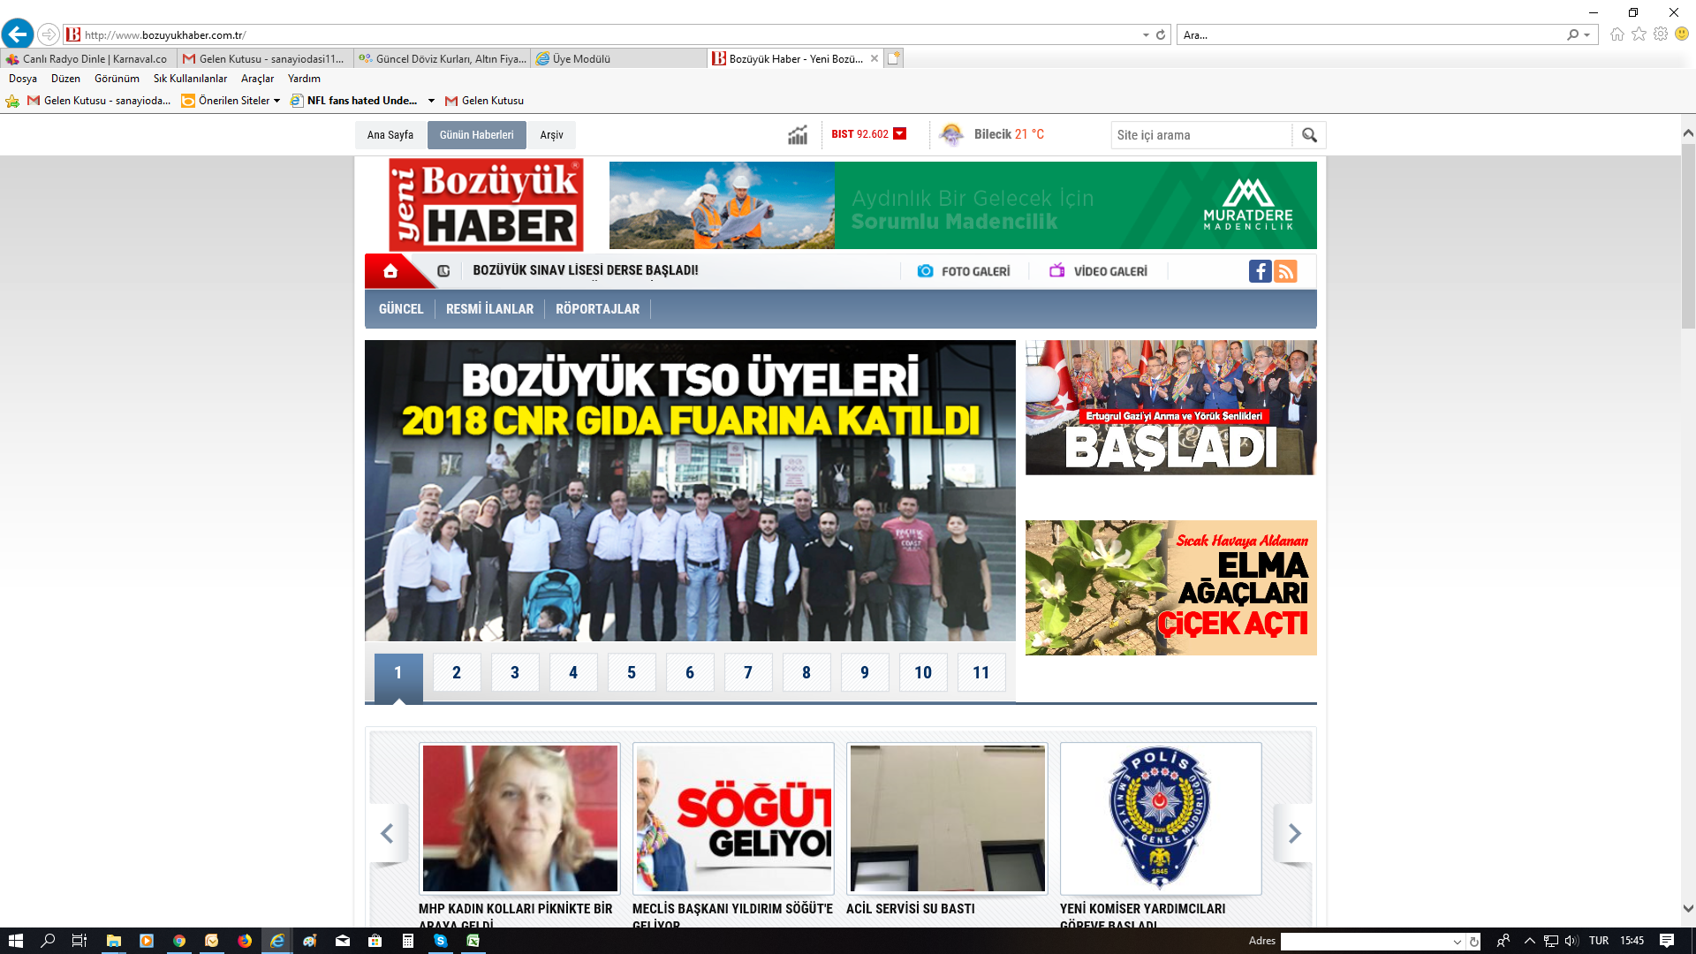Switch to the Üye Modülü tab

[x=618, y=59]
